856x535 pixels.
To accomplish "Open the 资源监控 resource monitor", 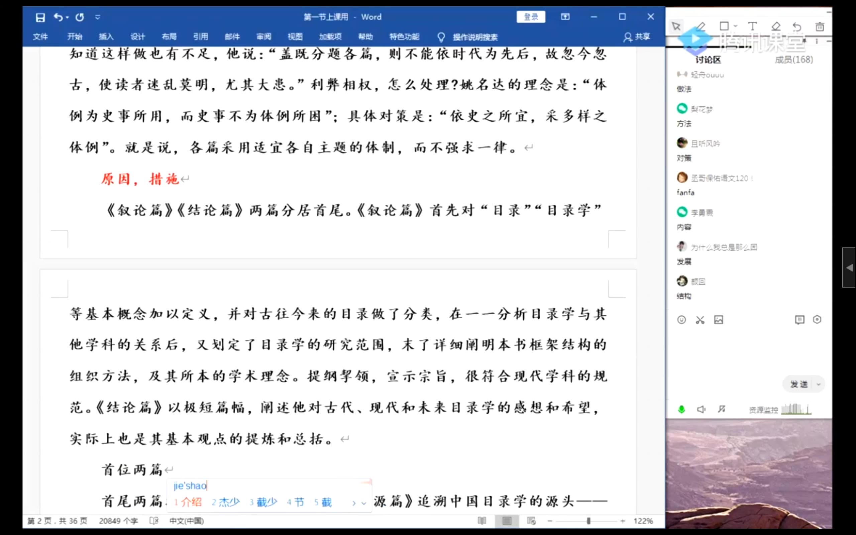I will coord(780,409).
